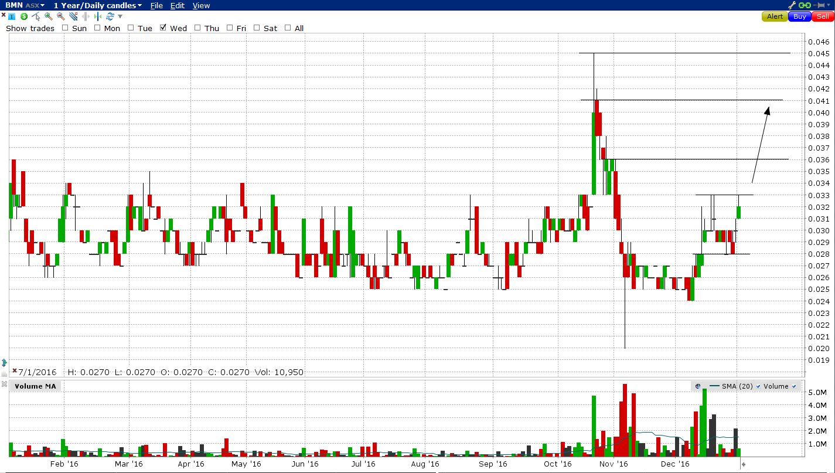Zoom out with the red magnifier icon

[61, 16]
